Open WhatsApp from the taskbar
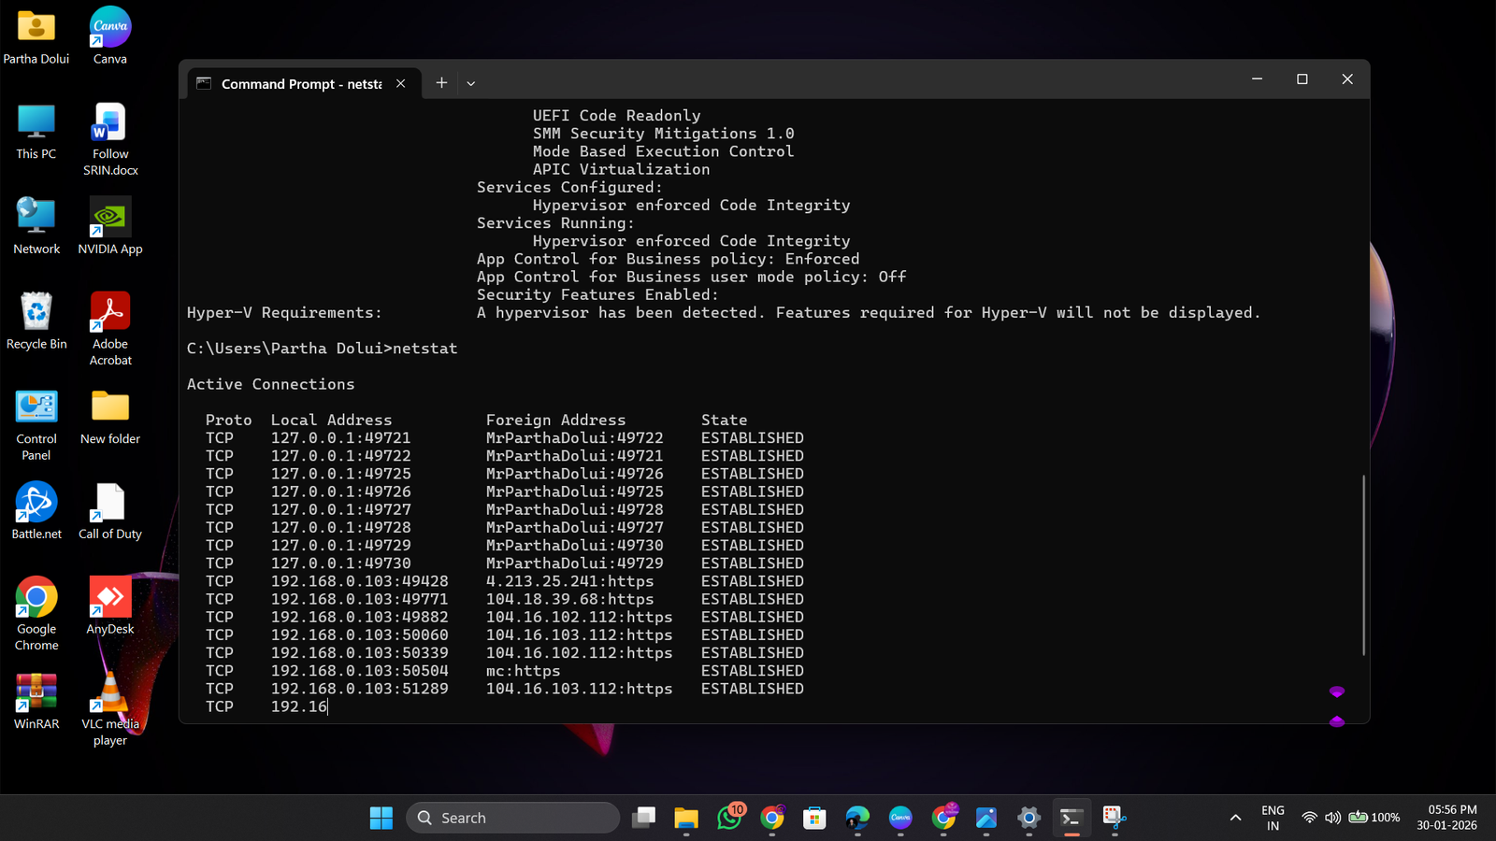1496x841 pixels. pos(728,818)
